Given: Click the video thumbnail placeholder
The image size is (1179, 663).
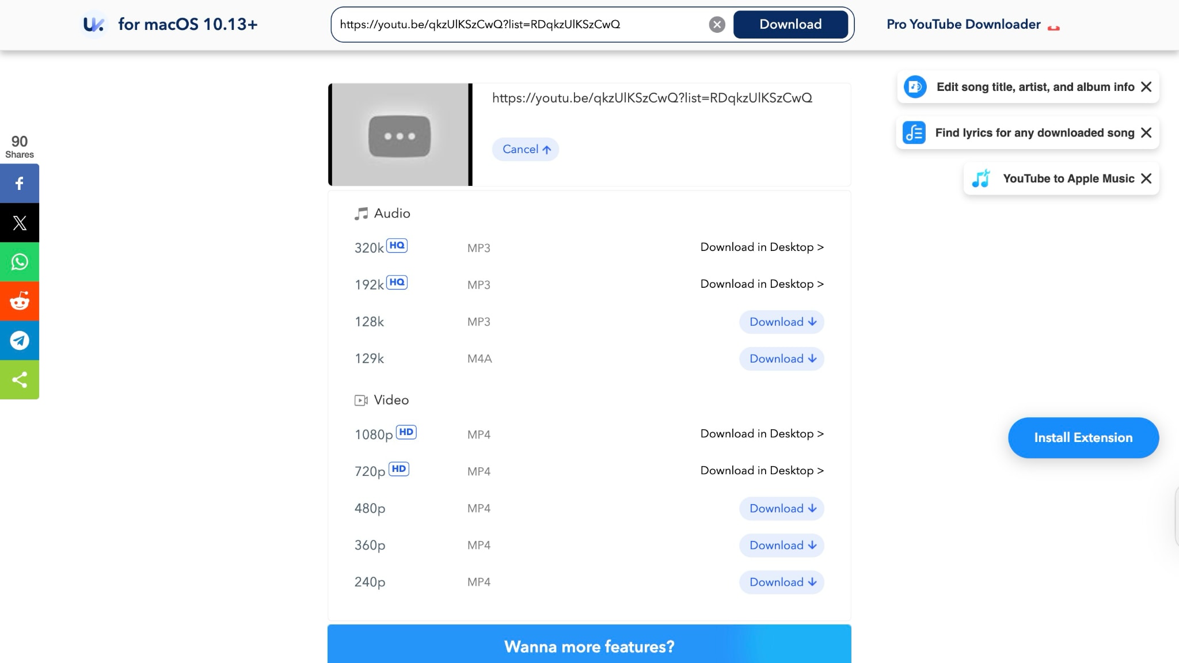Looking at the screenshot, I should click(x=400, y=135).
